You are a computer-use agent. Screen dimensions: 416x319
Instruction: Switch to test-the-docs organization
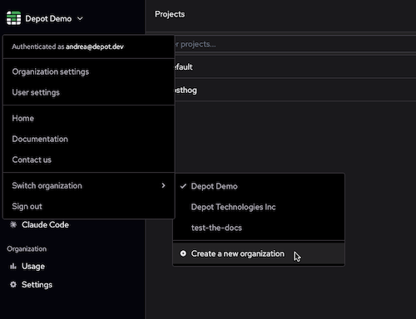(259, 228)
